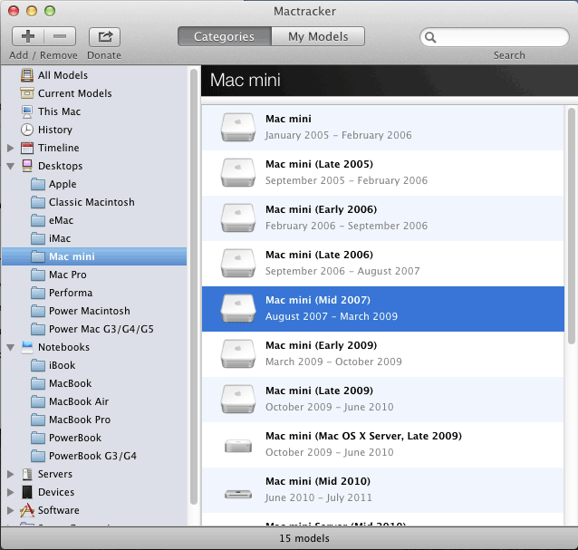
Task: Click the Power Macintosh folder icon
Action: (x=38, y=311)
